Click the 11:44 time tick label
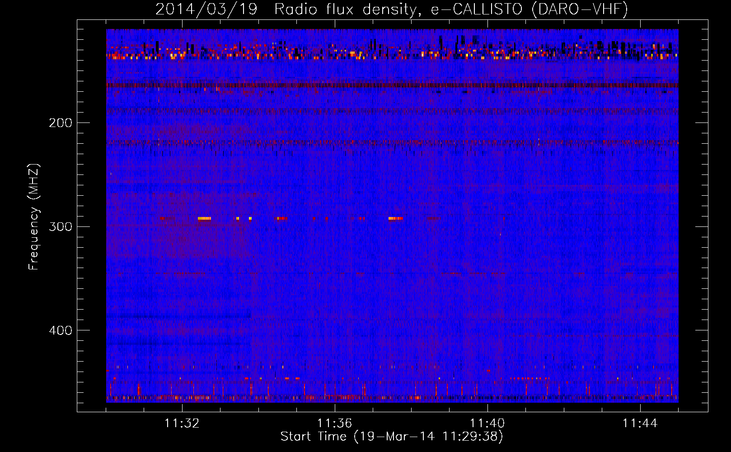The height and width of the screenshot is (452, 731). 640,424
